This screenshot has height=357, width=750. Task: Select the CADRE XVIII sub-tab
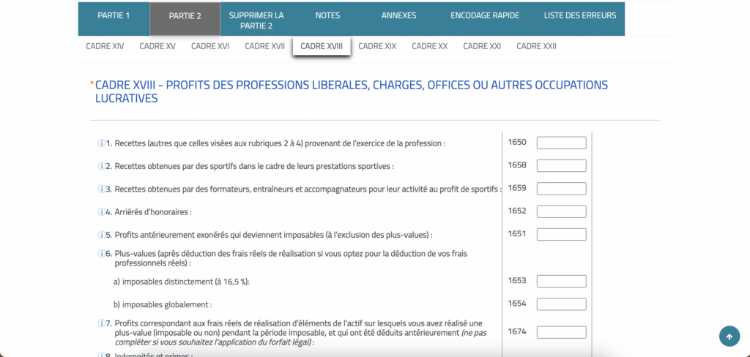tap(322, 46)
